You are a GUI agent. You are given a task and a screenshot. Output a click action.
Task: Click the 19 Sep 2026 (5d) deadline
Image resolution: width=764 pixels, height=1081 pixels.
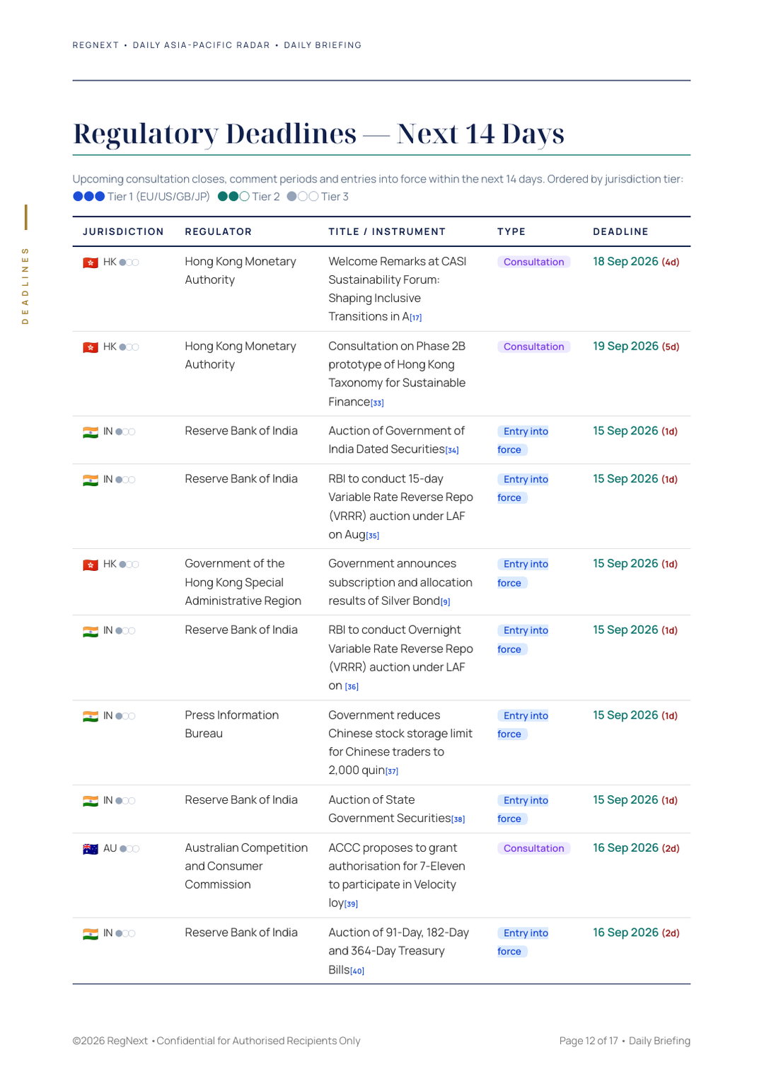(636, 347)
